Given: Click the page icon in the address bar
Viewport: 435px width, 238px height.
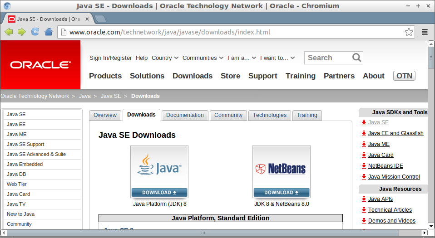Looking at the screenshot, I should tap(64, 32).
